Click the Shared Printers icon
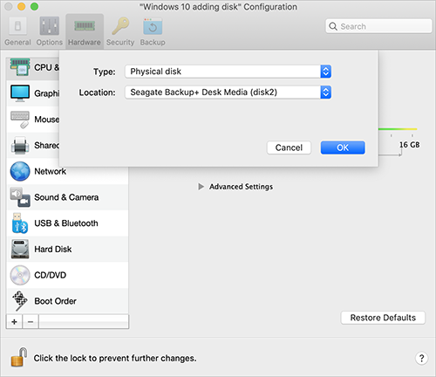 click(20, 145)
